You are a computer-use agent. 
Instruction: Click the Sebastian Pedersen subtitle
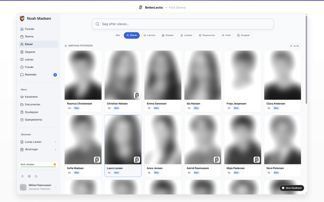39,189
